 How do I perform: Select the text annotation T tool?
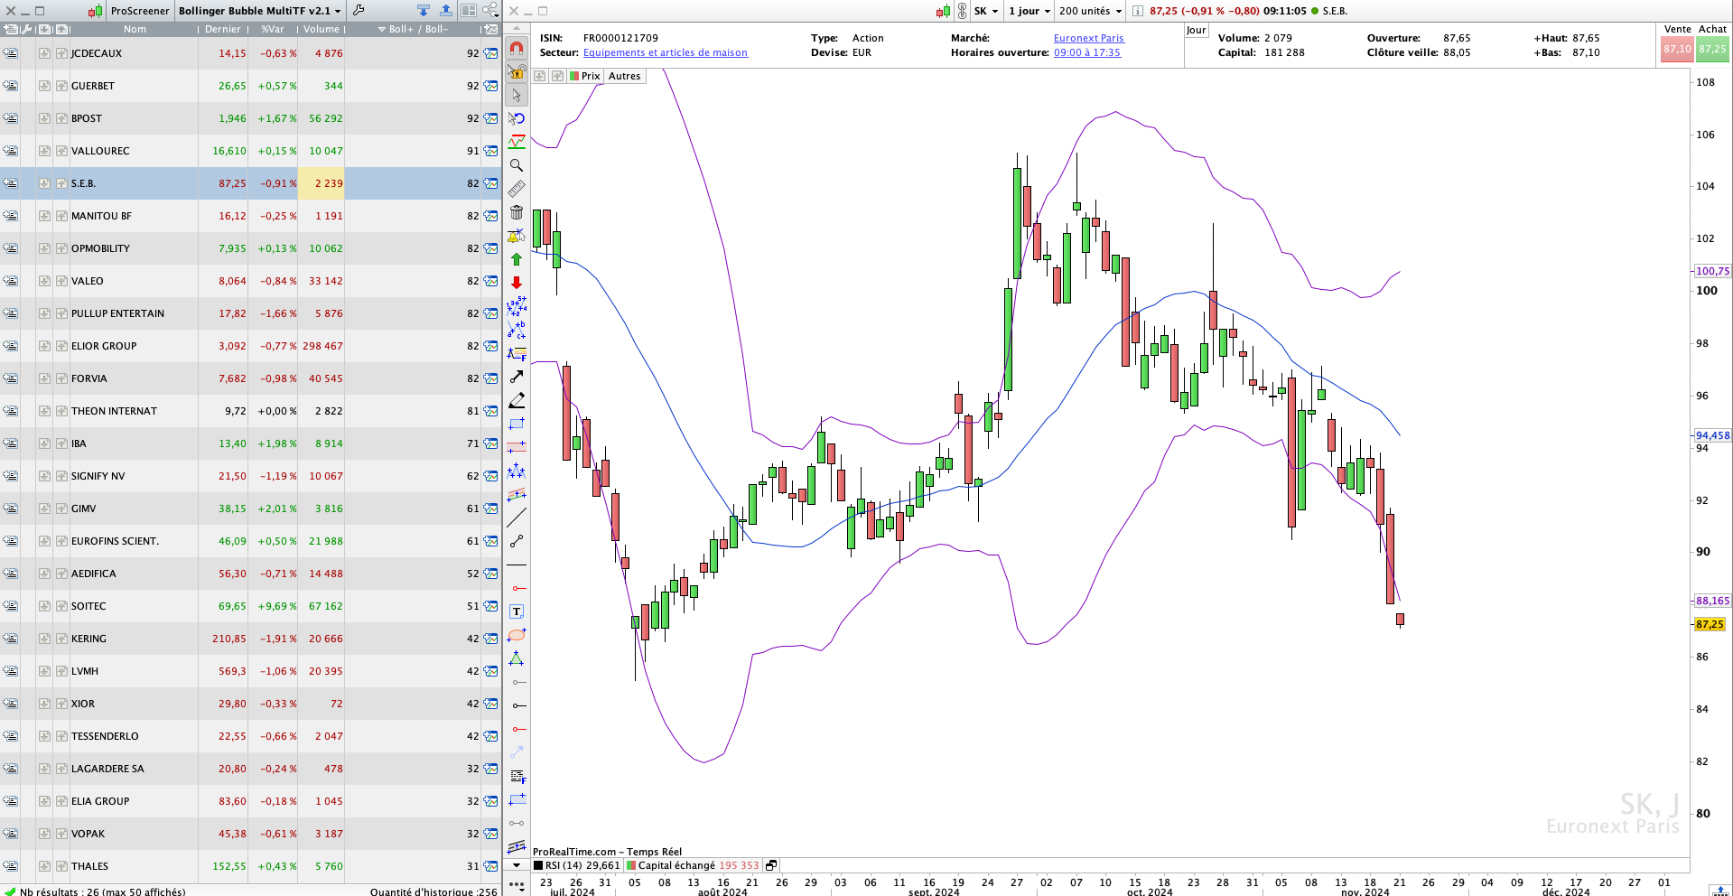coord(517,611)
